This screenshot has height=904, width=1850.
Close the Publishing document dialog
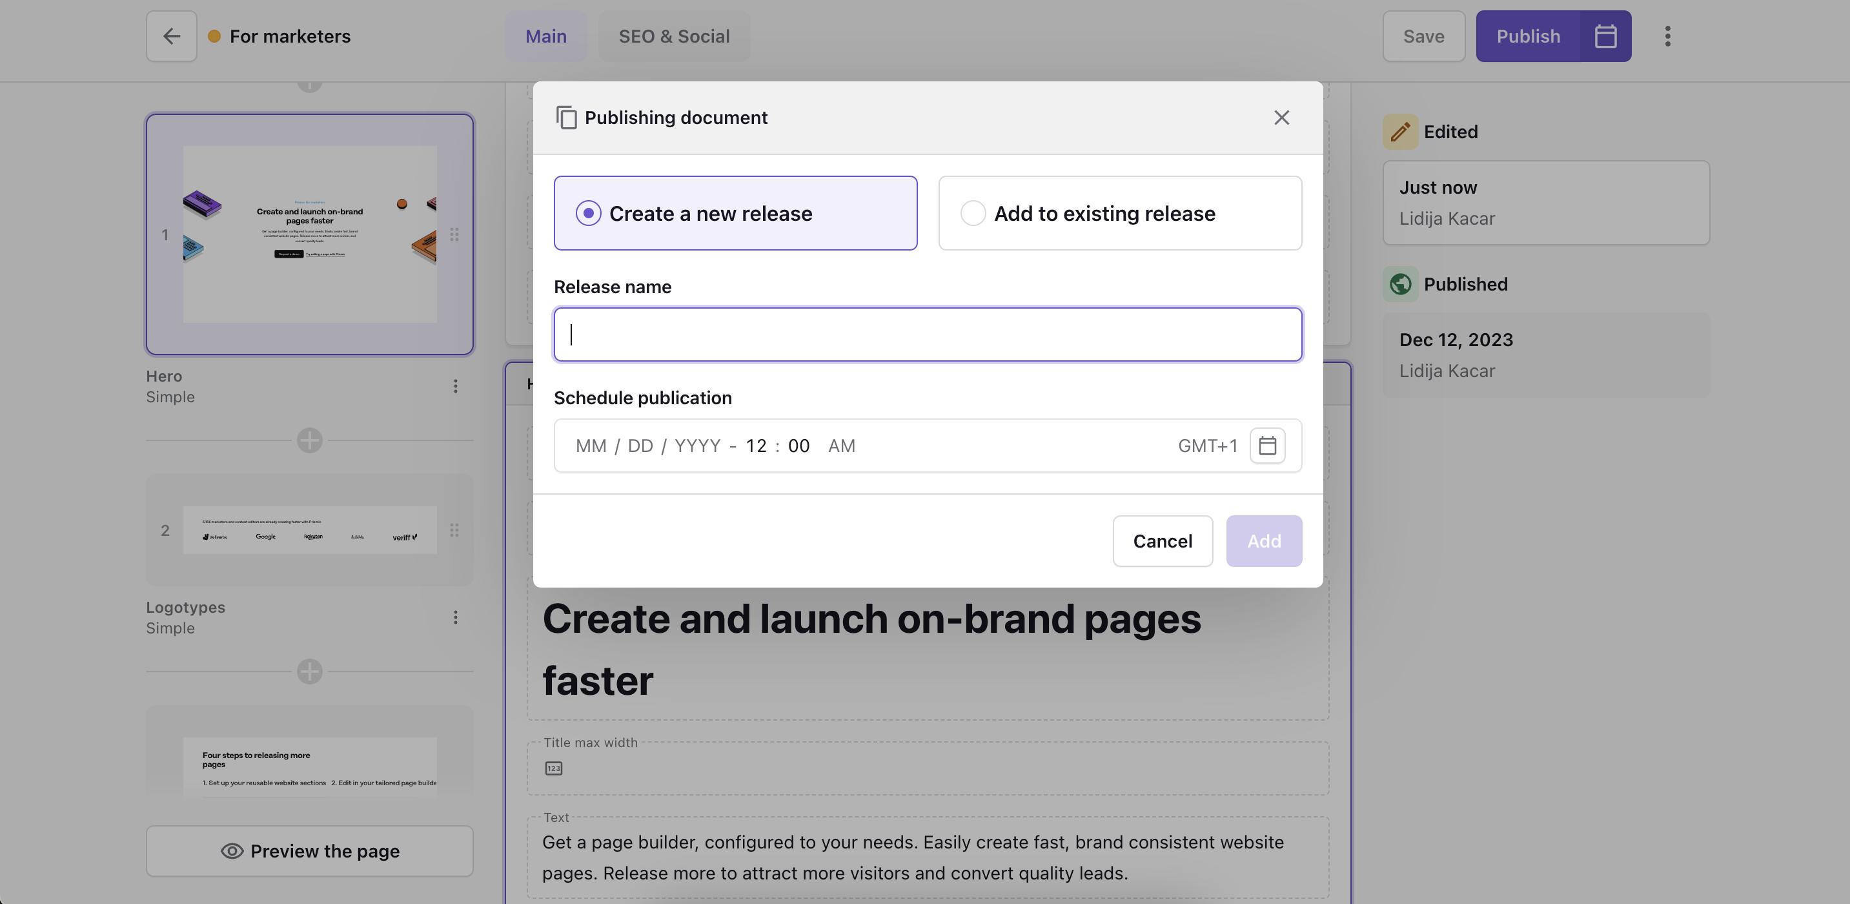pos(1281,118)
